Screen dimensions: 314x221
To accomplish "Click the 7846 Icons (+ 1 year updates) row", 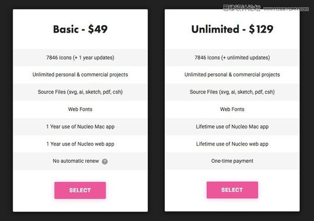I will 80,57.
